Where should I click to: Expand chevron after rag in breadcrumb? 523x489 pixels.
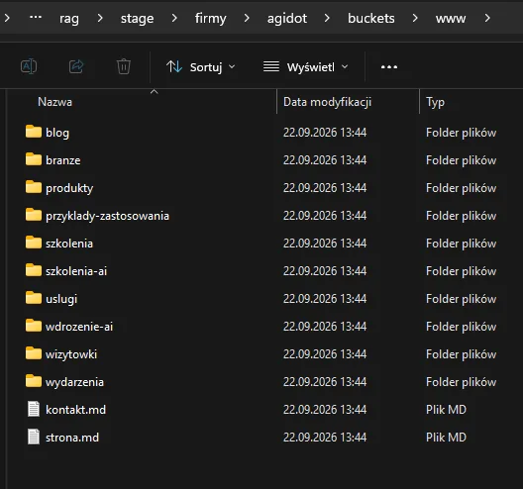pyautogui.click(x=100, y=18)
